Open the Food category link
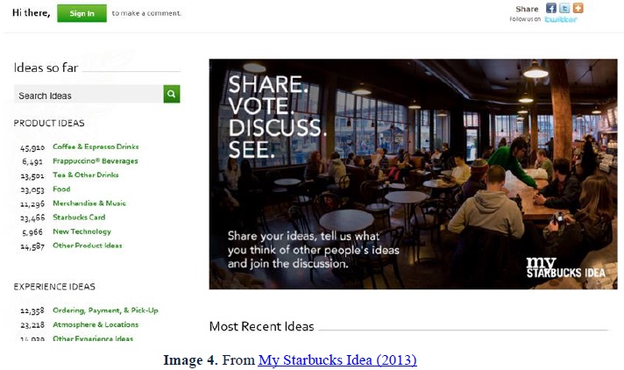Viewport: 624px width, 370px height. [x=61, y=189]
